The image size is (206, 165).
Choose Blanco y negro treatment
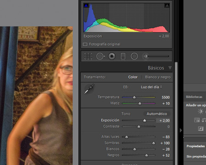(157, 77)
